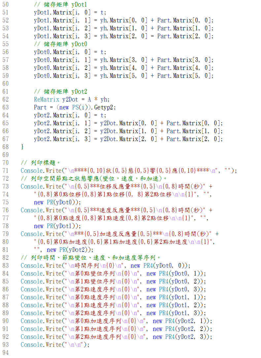Viewport: 261px width, 358px height.
Task: Click the comment '// 儲存矩陣 yDot2'
Action: point(60,92)
